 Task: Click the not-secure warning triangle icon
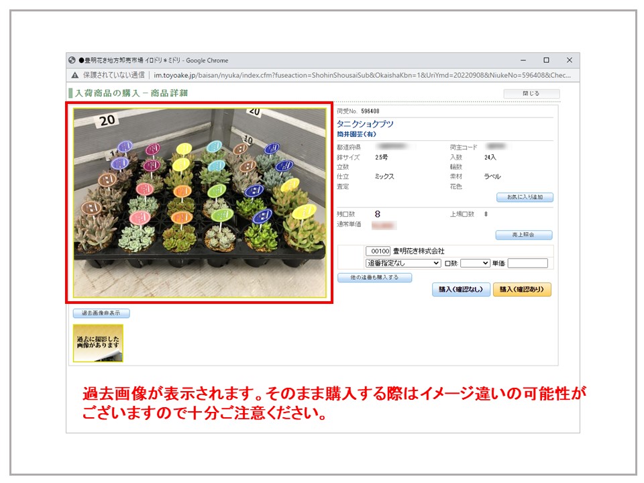point(74,75)
